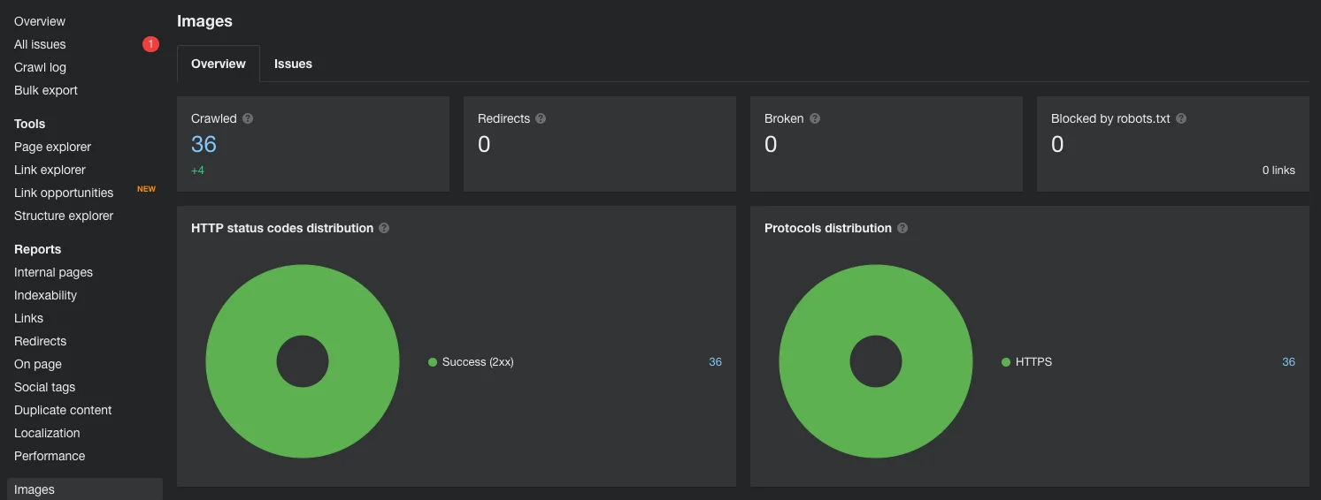The width and height of the screenshot is (1321, 500).
Task: Open the Links report
Action: pos(28,318)
